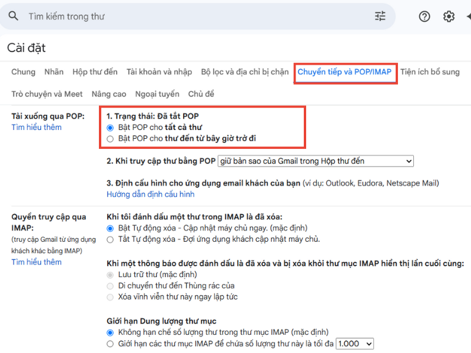Disable auto-expunge for IMAP deletions
The image size is (471, 353).
tap(109, 239)
